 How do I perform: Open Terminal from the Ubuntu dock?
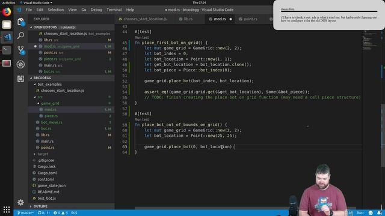(7, 50)
